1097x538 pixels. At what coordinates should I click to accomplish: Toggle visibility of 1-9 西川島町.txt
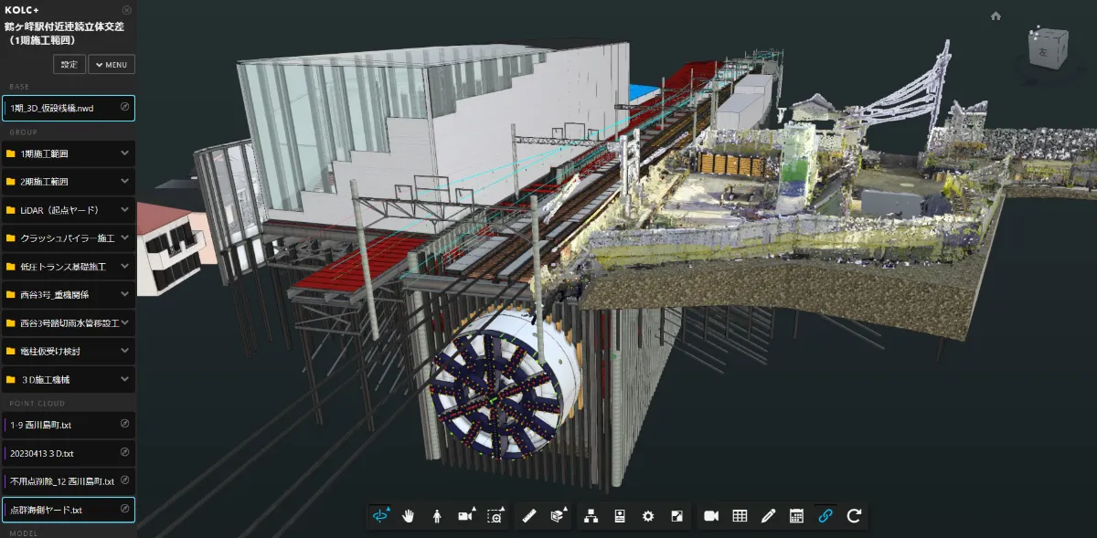(125, 424)
